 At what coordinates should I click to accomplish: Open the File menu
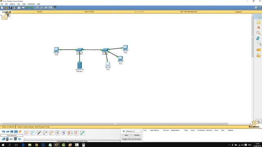coord(2,4)
